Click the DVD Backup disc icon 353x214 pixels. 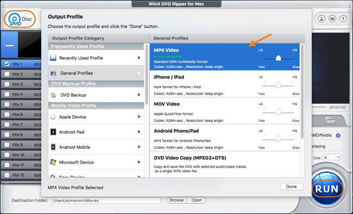[54, 95]
